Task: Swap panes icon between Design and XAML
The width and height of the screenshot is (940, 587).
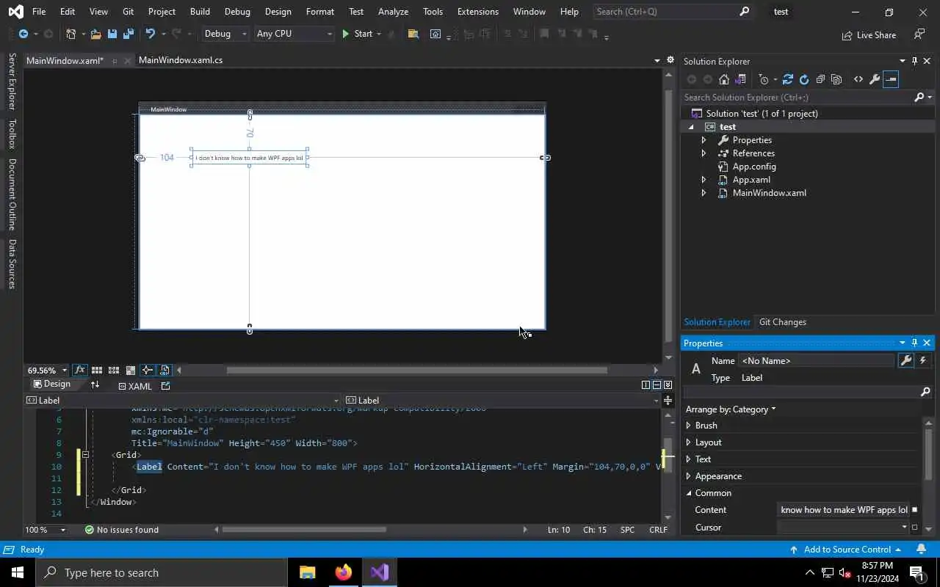Action: tap(95, 384)
